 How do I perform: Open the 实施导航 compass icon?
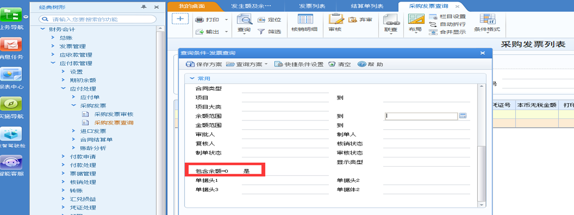(x=11, y=104)
